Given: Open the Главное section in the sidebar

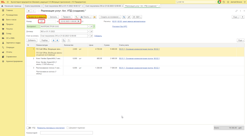Looking at the screenshot, I should tap(9, 11).
